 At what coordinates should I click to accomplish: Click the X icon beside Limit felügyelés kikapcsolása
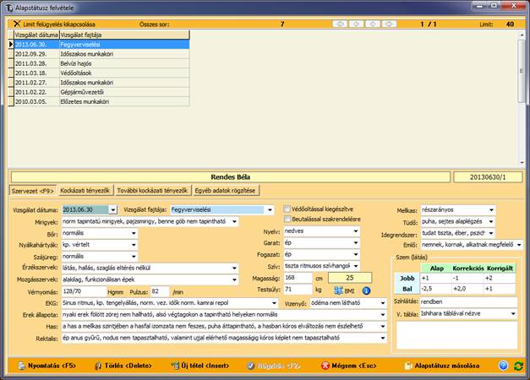(x=17, y=24)
